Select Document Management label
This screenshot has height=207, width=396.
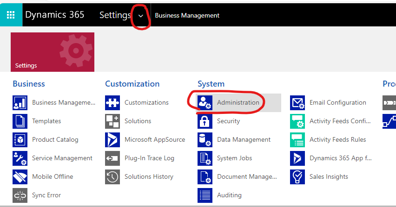tap(247, 177)
